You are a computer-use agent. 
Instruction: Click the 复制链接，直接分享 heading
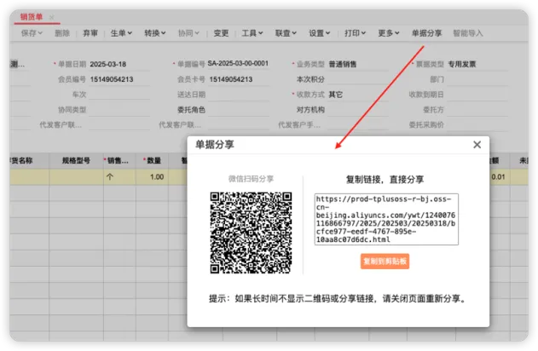[x=385, y=179]
